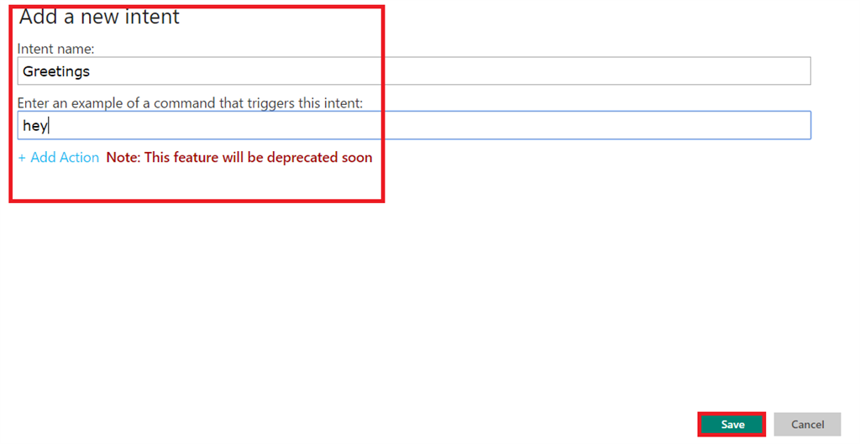Click the red deprecation note text

(239, 157)
